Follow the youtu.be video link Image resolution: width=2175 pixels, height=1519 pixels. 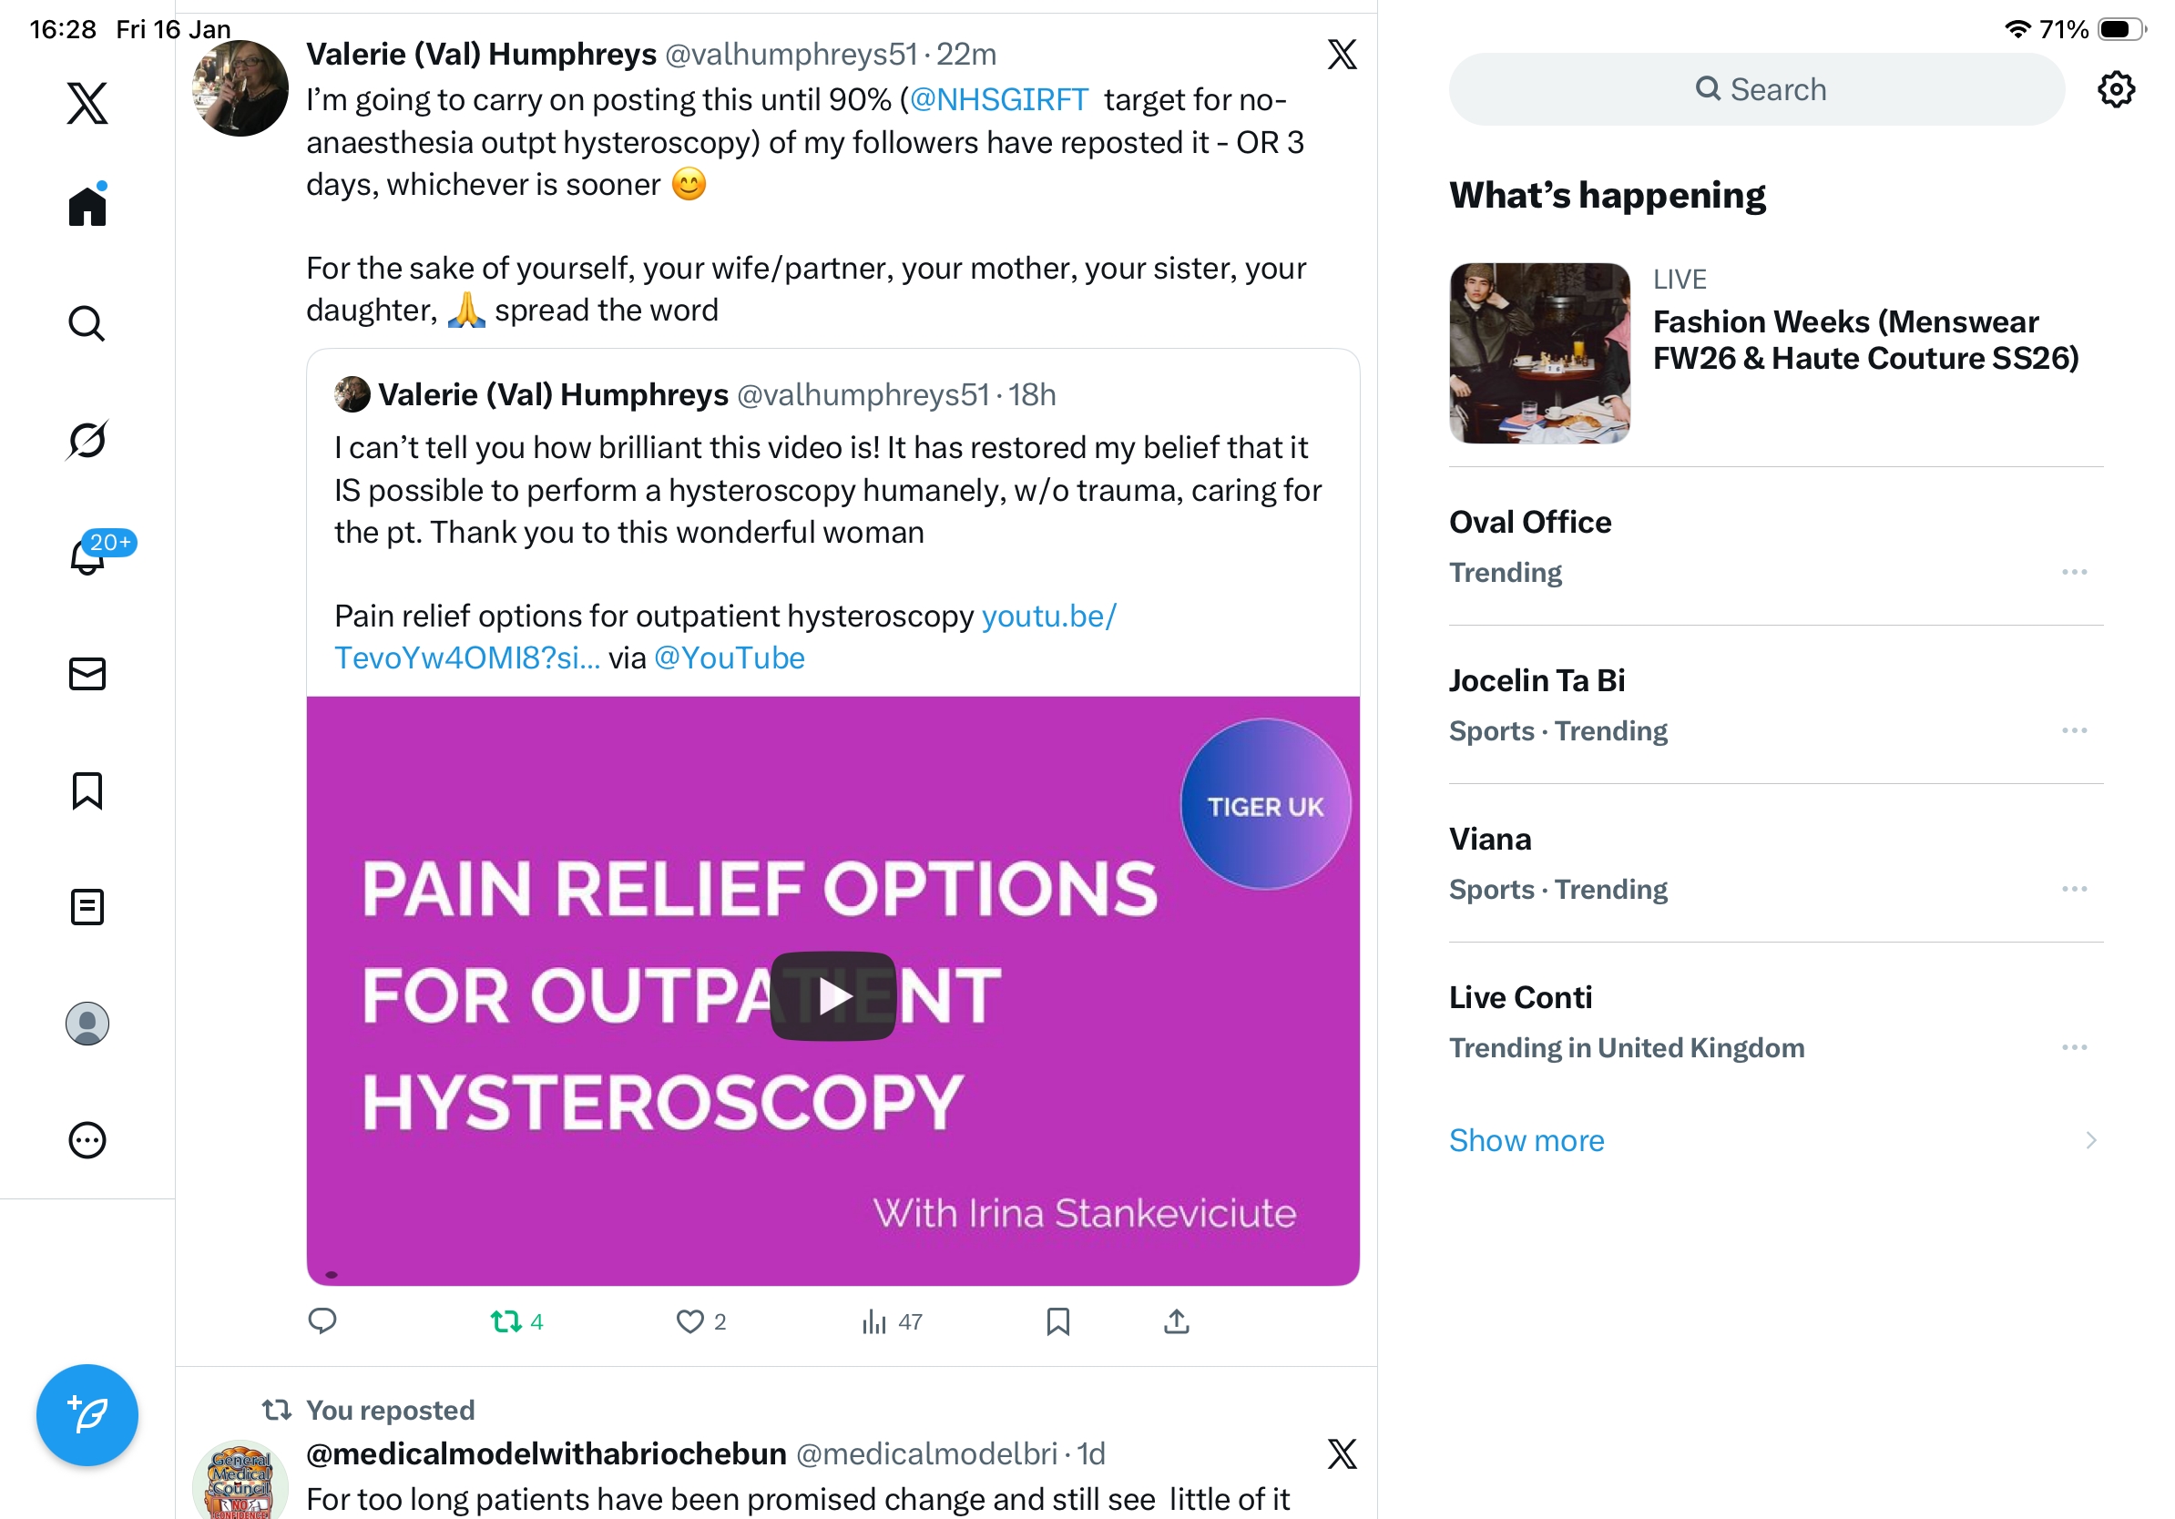pyautogui.click(x=725, y=637)
